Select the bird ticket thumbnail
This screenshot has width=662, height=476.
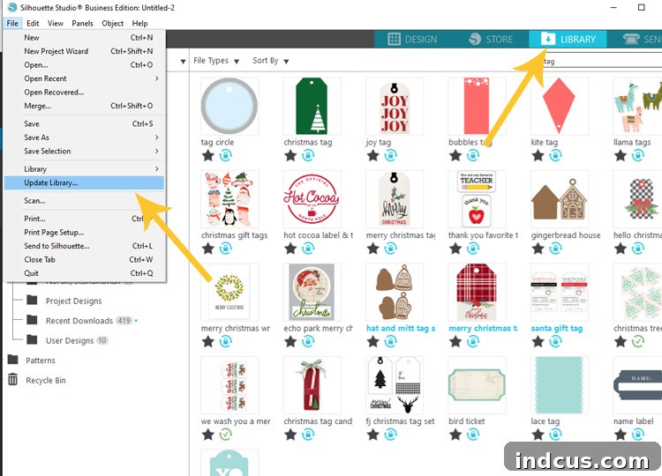(477, 385)
